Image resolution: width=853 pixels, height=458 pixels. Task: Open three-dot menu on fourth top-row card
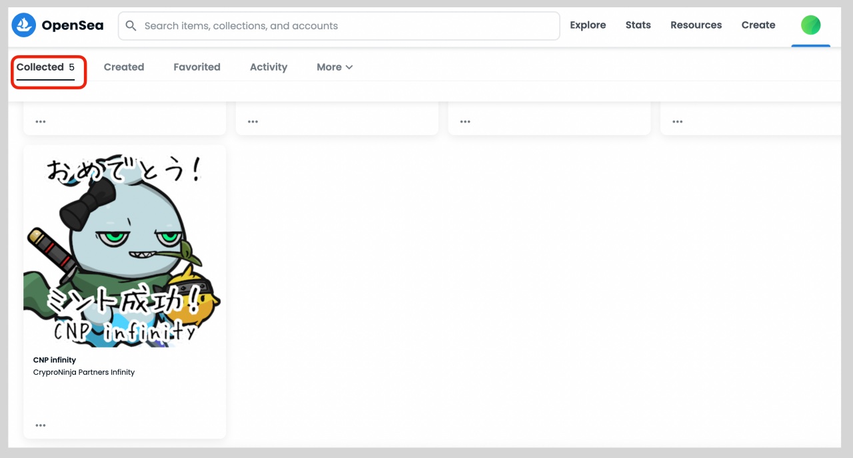tap(678, 122)
